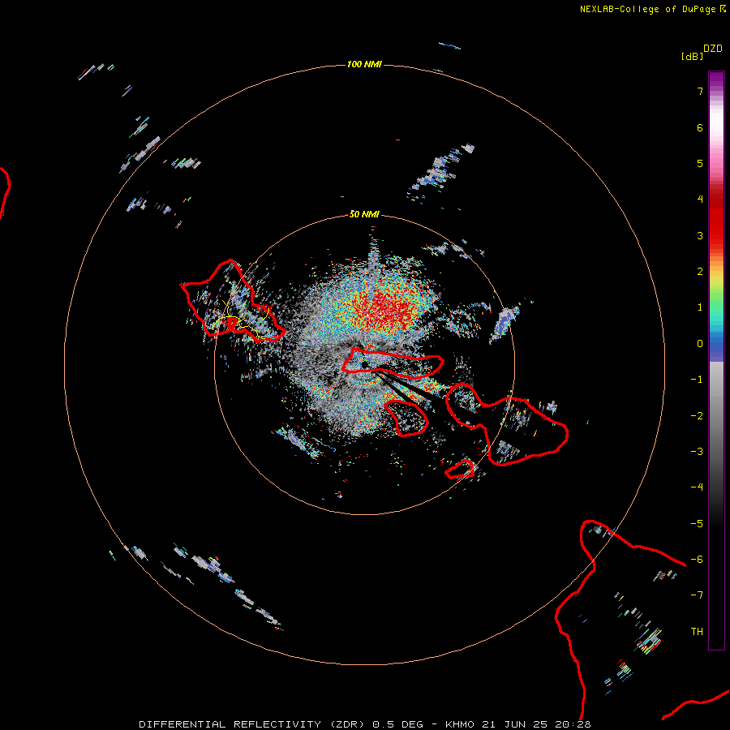Viewport: 730px width, 730px height.
Task: Click the "DZD" product label
Action: [x=712, y=49]
